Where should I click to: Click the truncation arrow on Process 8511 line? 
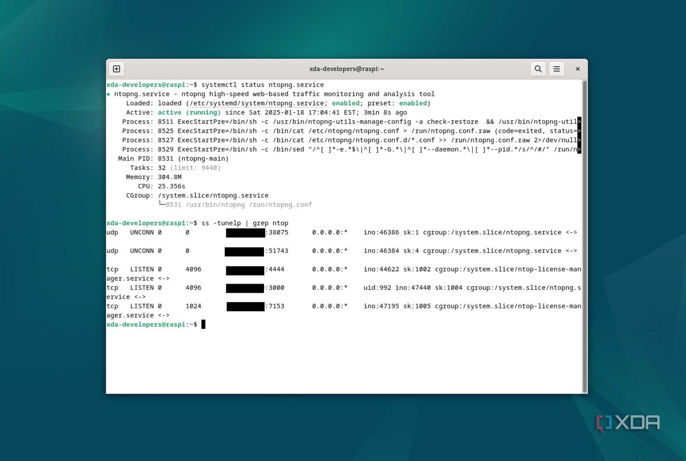point(580,121)
